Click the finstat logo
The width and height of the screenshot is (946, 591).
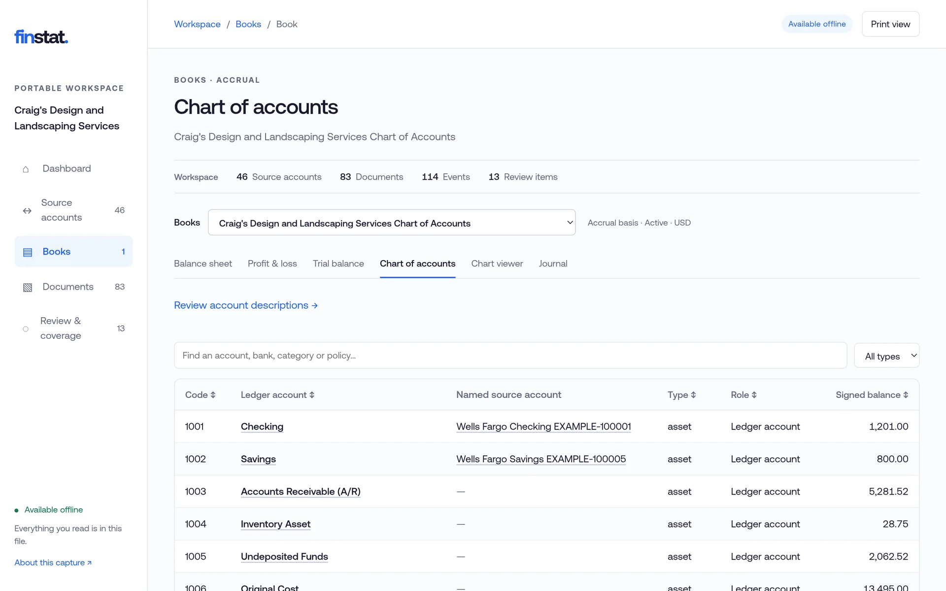(41, 37)
